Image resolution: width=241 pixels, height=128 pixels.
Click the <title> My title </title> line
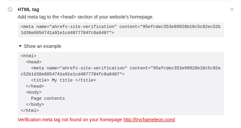[63, 80]
